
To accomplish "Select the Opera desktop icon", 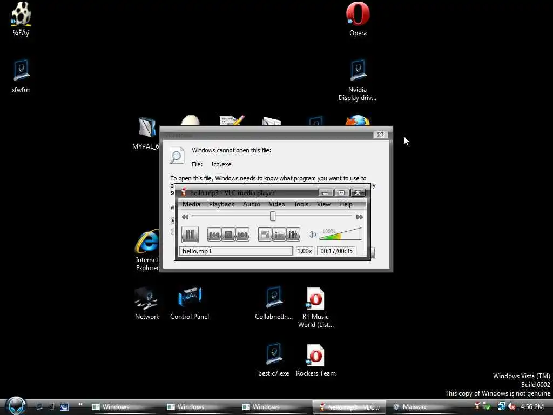I will 358,19.
